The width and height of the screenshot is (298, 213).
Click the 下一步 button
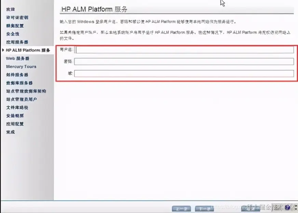204,209
